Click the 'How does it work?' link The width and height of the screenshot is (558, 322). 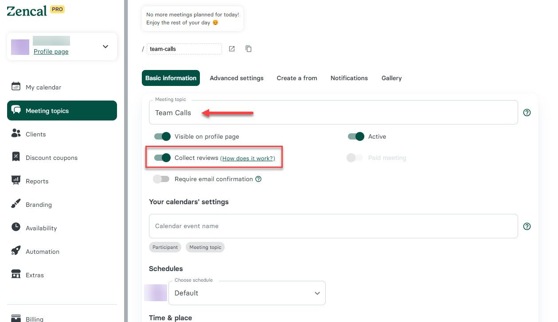pyautogui.click(x=247, y=158)
